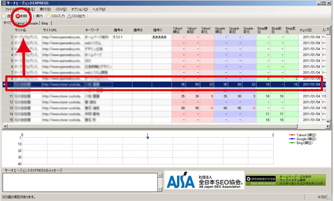334x201 pixels.
Task: Open the AJSA 全日本SEO協会 banner
Action: tap(205, 180)
